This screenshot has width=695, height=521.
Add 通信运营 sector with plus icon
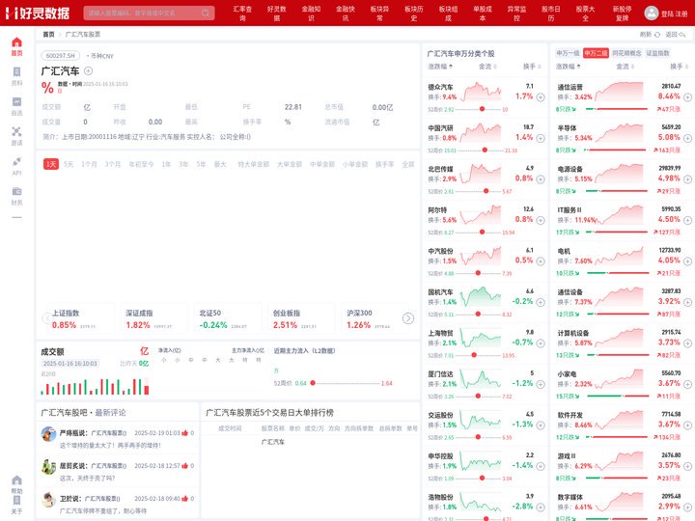687,97
